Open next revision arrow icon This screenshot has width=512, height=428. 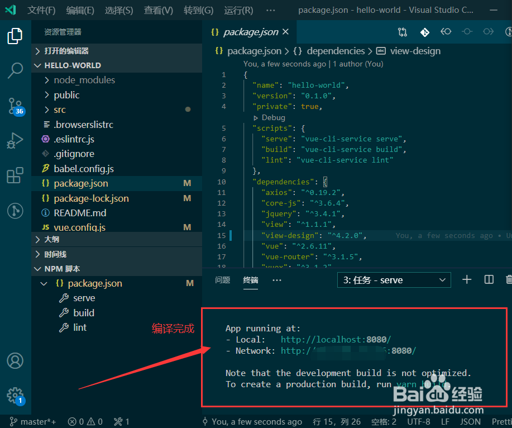(x=489, y=32)
